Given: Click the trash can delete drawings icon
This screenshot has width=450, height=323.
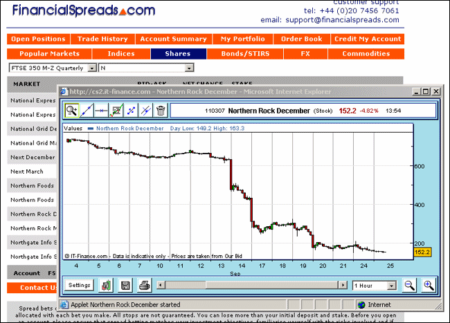Looking at the screenshot, I should (161, 111).
